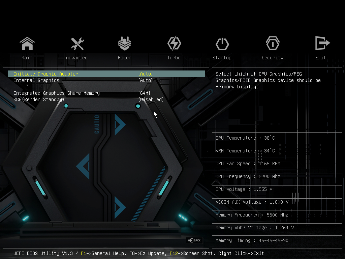Click the Security shield icon

coord(273,44)
